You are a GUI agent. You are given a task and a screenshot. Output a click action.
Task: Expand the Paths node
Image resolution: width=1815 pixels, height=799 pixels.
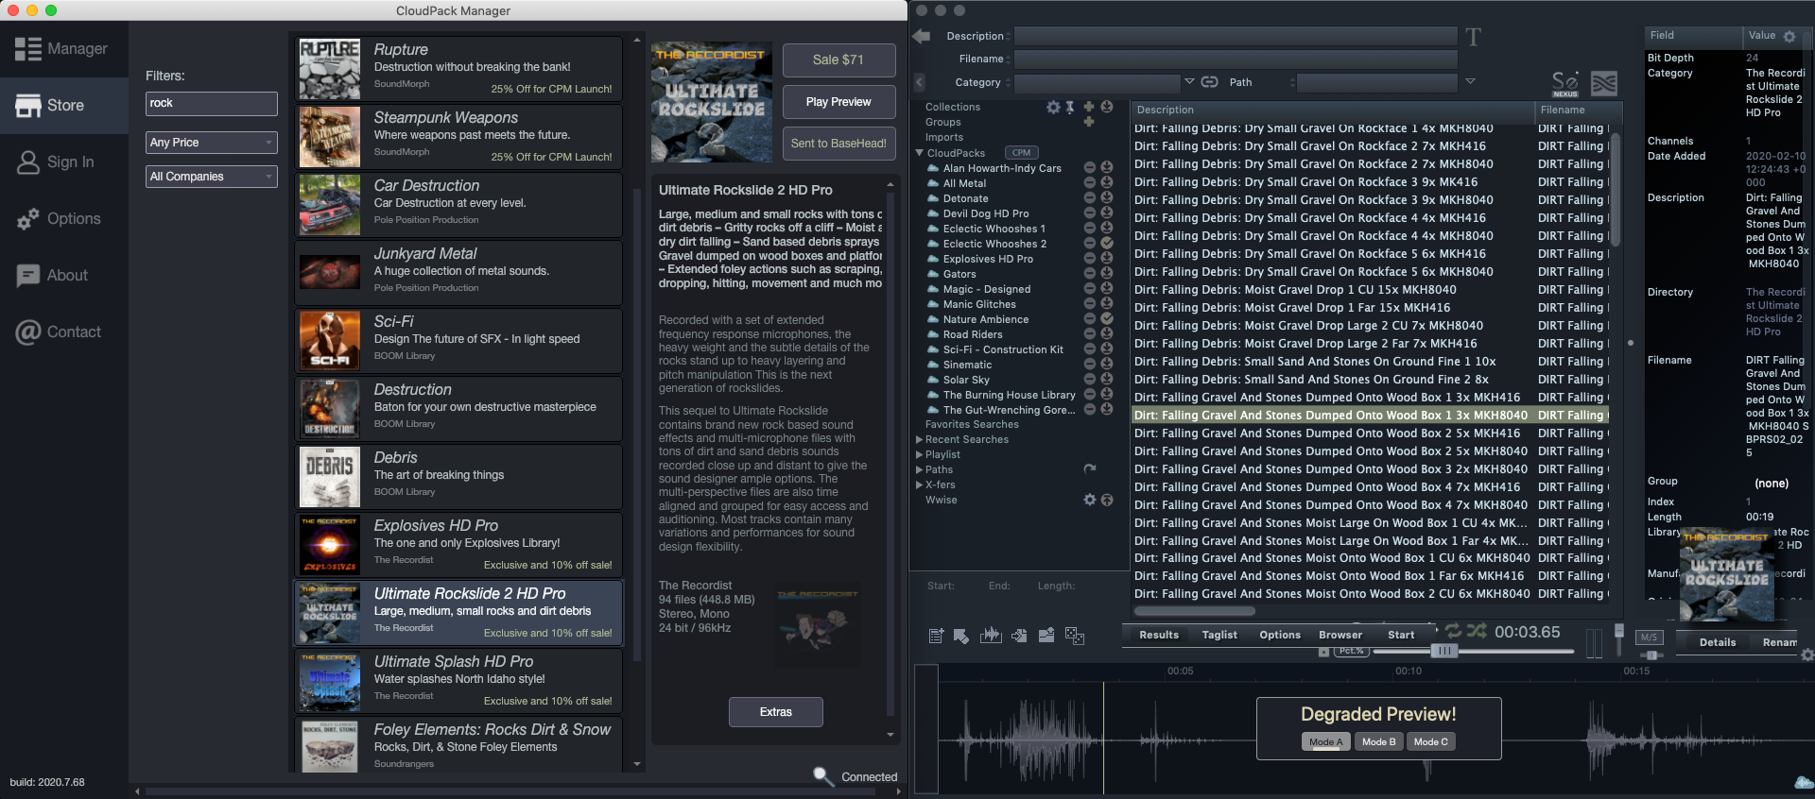click(x=919, y=469)
